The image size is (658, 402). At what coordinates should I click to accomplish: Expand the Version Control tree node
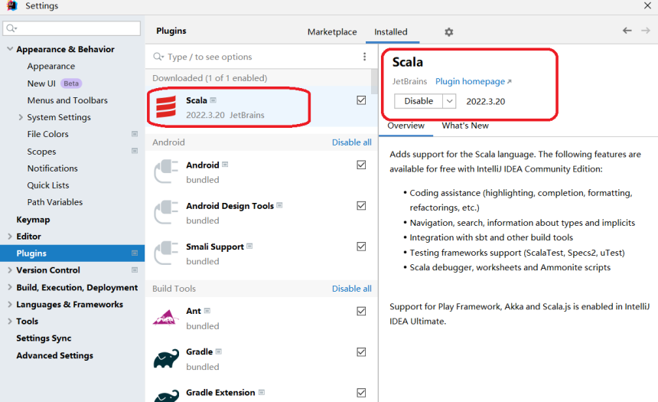[10, 270]
